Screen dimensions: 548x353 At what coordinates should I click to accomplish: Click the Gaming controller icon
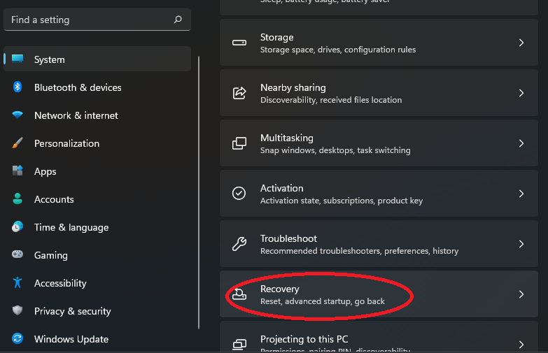pyautogui.click(x=17, y=254)
